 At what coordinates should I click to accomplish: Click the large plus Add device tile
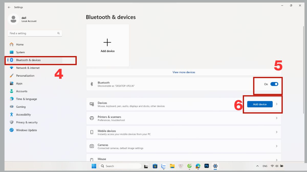pos(107,45)
